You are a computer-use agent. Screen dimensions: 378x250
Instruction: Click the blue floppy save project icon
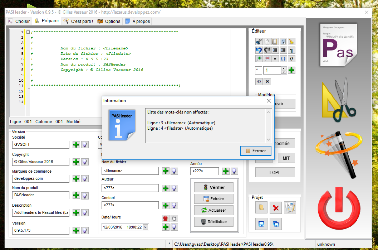tap(261, 224)
